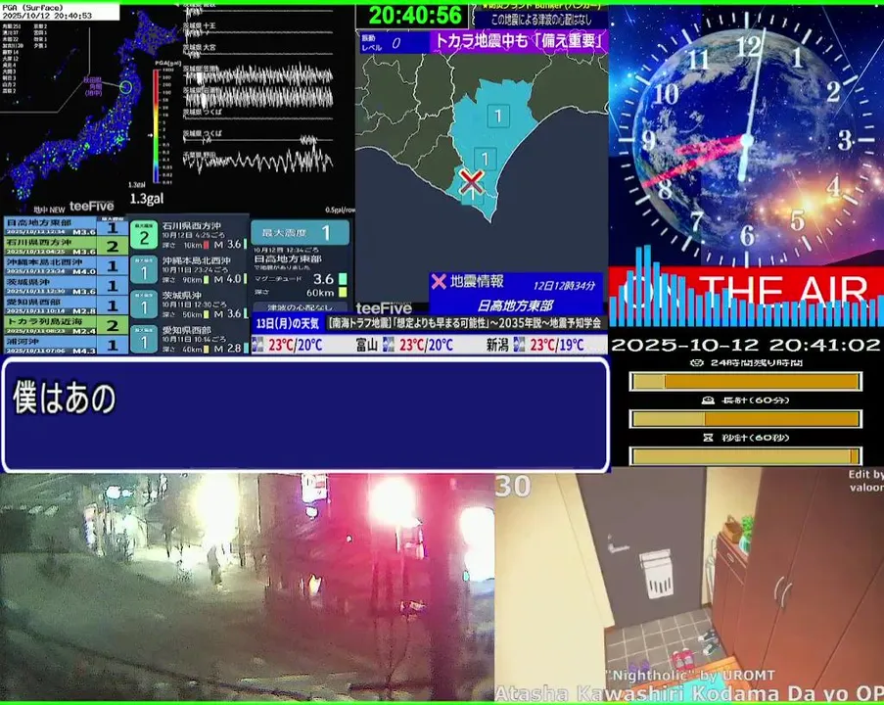Click the PGA (Surface) timestamp header
This screenshot has height=705, width=884.
[x=59, y=12]
